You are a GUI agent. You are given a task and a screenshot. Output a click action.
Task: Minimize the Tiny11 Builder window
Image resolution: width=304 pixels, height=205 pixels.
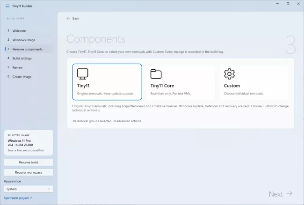(277, 4)
